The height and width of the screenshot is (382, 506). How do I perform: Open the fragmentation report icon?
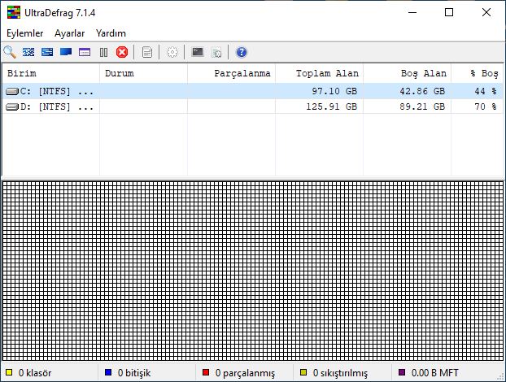tap(147, 52)
